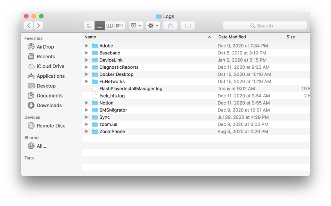Viewport: 331px width, 206px height.
Task: Click the Share toolbar button
Action: (x=170, y=26)
